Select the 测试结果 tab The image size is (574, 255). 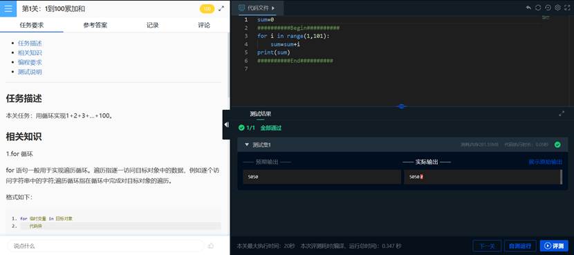coord(260,114)
